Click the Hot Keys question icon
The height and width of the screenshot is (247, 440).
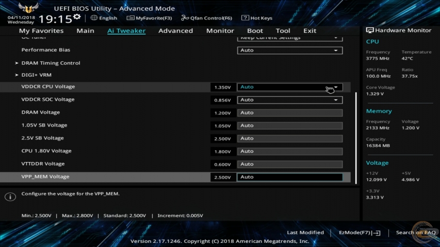245,17
